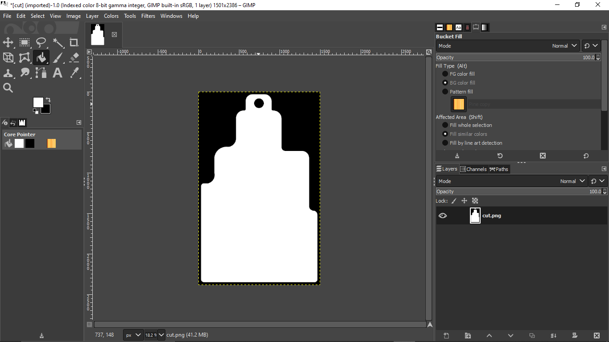Open the Gradients dockable tab
This screenshot has width=609, height=342.
tap(485, 28)
